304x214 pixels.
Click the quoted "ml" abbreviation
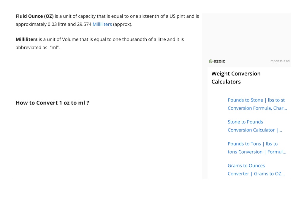(x=55, y=48)
